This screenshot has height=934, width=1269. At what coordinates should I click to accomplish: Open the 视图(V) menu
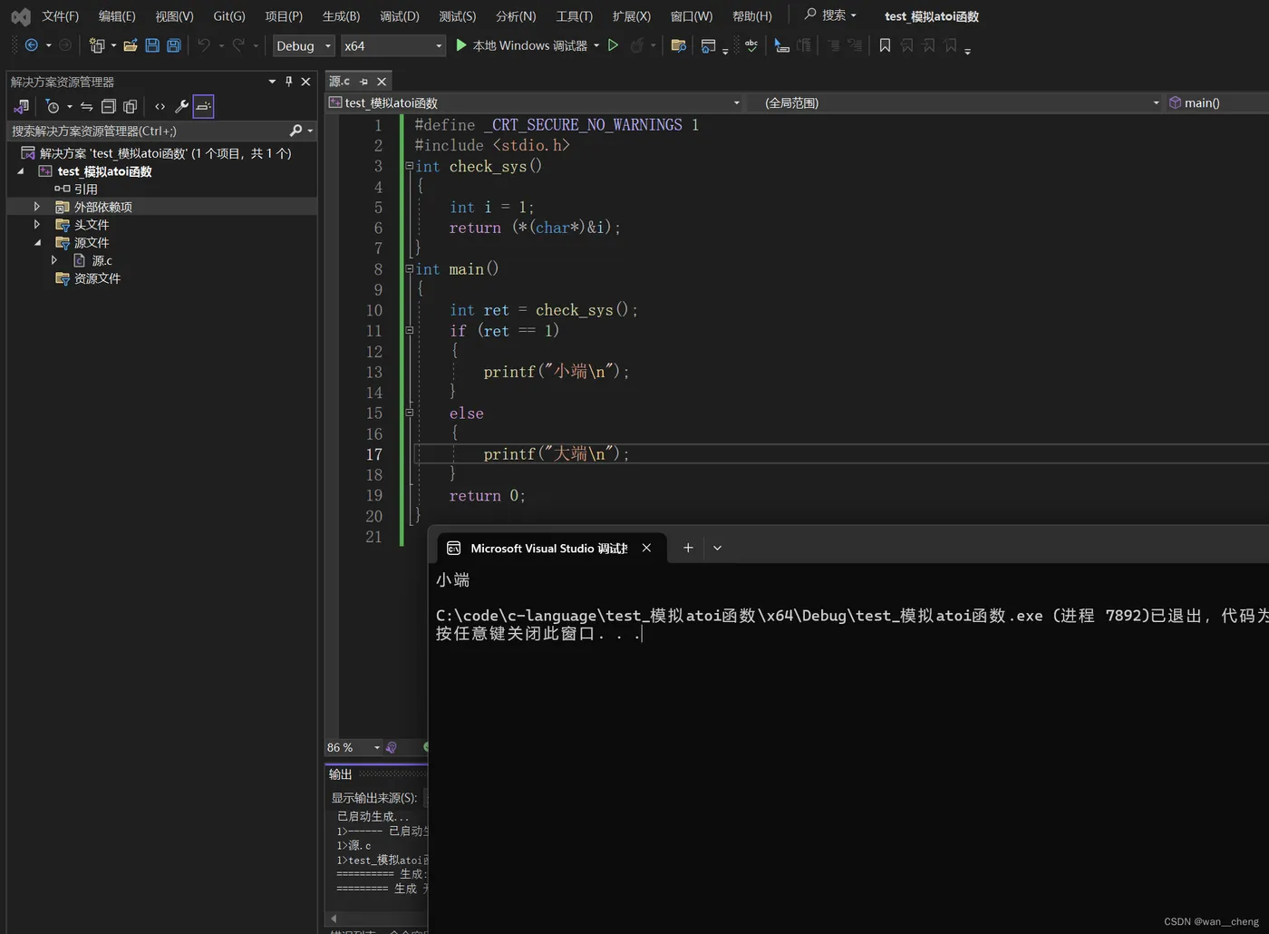coord(174,16)
